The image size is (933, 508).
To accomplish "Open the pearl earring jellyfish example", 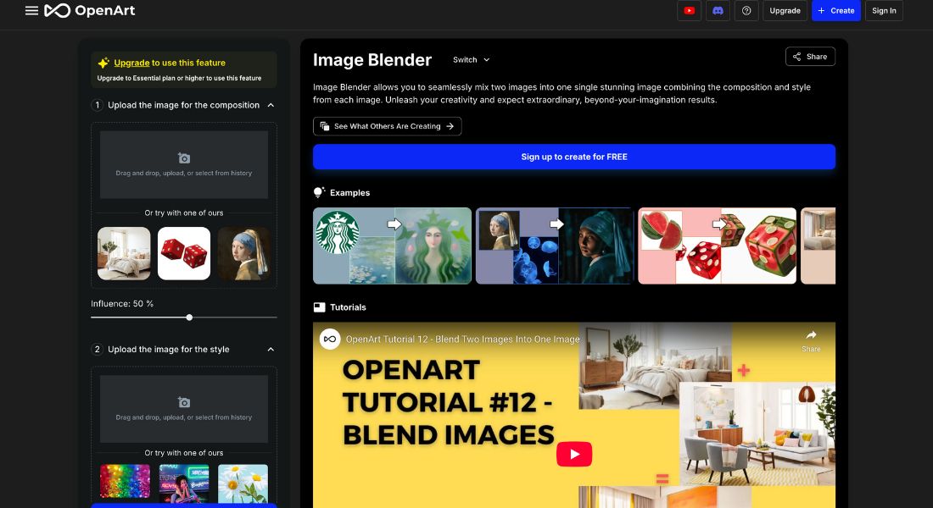I will coord(555,246).
